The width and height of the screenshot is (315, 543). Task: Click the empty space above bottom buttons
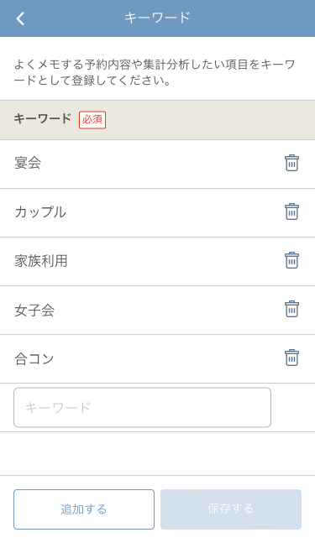coord(157,454)
